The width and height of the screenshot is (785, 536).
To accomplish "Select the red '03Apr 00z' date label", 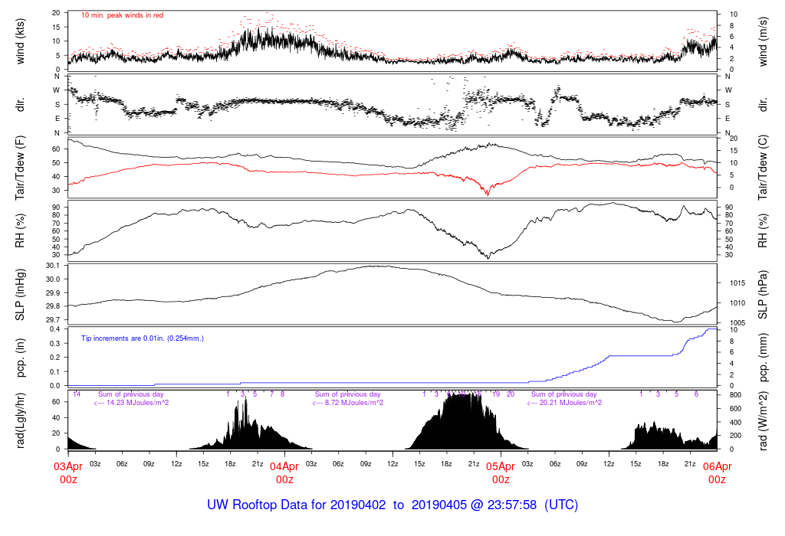I will click(68, 472).
